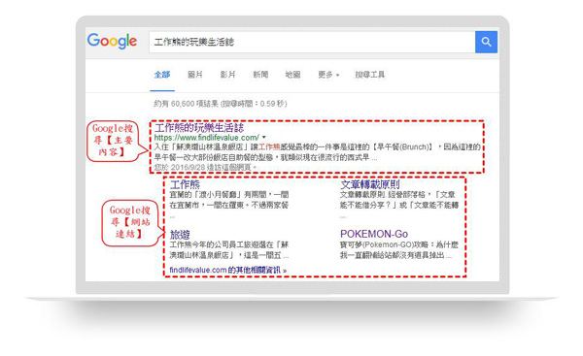Open 搜尋工具 options
583x356 pixels.
click(369, 75)
